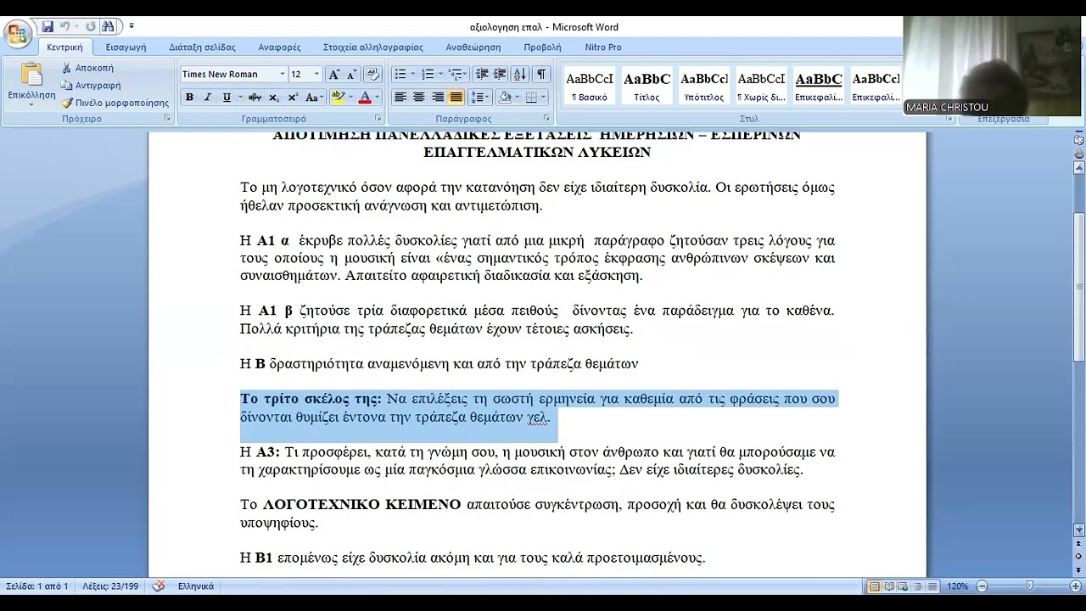Undo the last action

point(64,27)
